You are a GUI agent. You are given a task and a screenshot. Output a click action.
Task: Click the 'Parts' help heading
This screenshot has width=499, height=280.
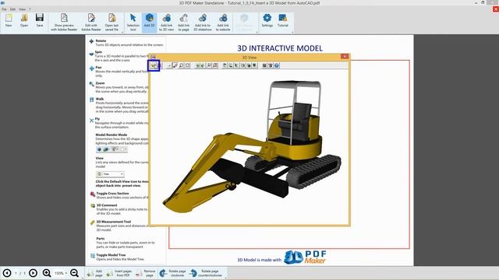[101, 239]
